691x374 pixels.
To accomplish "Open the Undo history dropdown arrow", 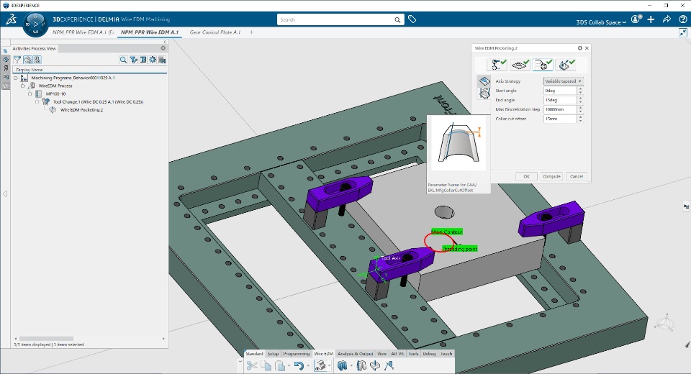I will 307,365.
